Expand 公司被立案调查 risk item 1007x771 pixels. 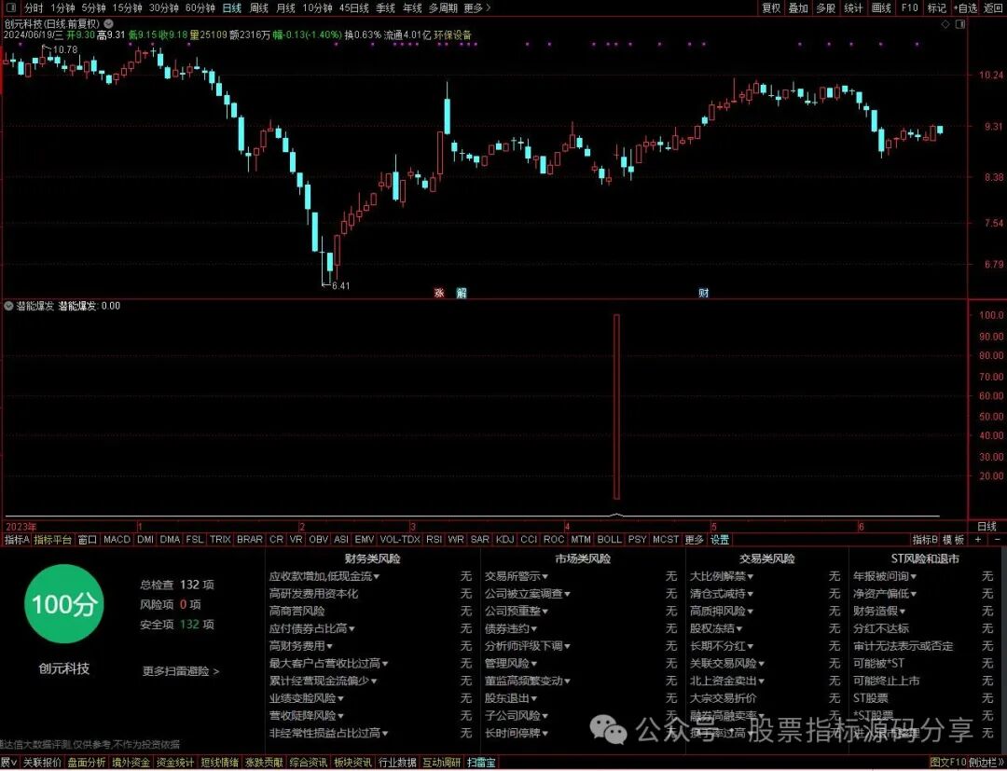pos(527,594)
